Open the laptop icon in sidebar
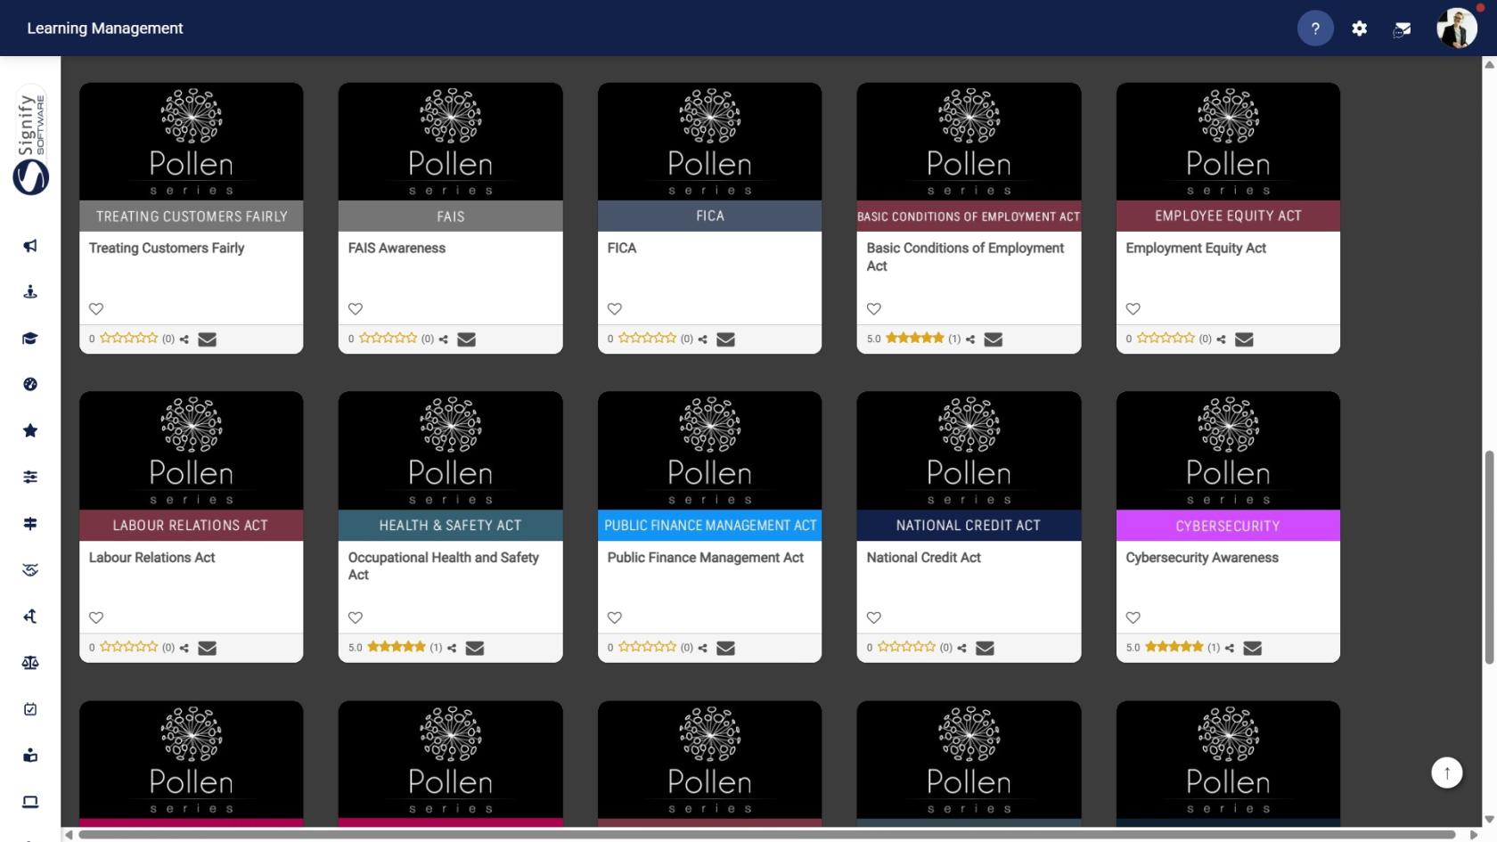The height and width of the screenshot is (842, 1497). [x=30, y=802]
